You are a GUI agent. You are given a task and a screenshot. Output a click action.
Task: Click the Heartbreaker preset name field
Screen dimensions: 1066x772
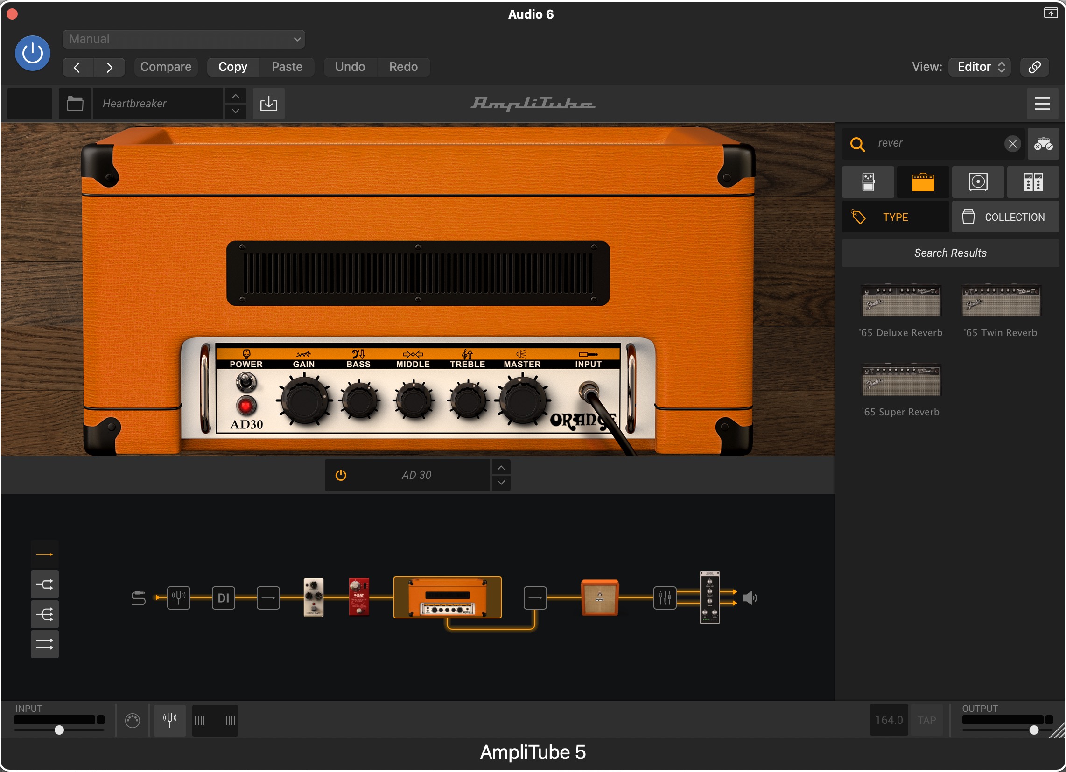tap(158, 104)
